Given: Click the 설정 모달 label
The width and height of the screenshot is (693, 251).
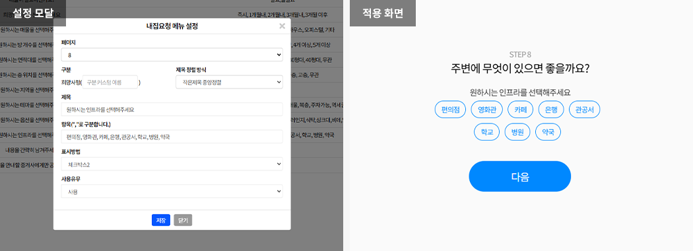Looking at the screenshot, I should tap(33, 13).
